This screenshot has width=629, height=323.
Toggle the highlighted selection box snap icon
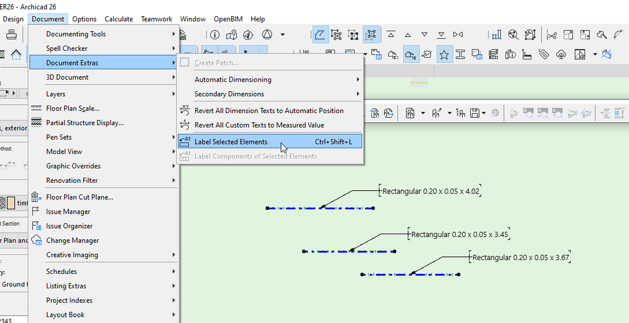371,35
